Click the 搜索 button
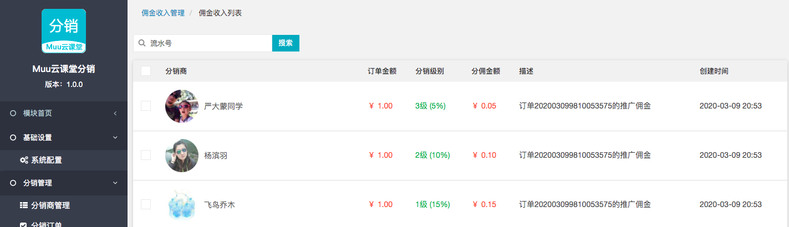Image resolution: width=789 pixels, height=227 pixels. click(x=286, y=43)
